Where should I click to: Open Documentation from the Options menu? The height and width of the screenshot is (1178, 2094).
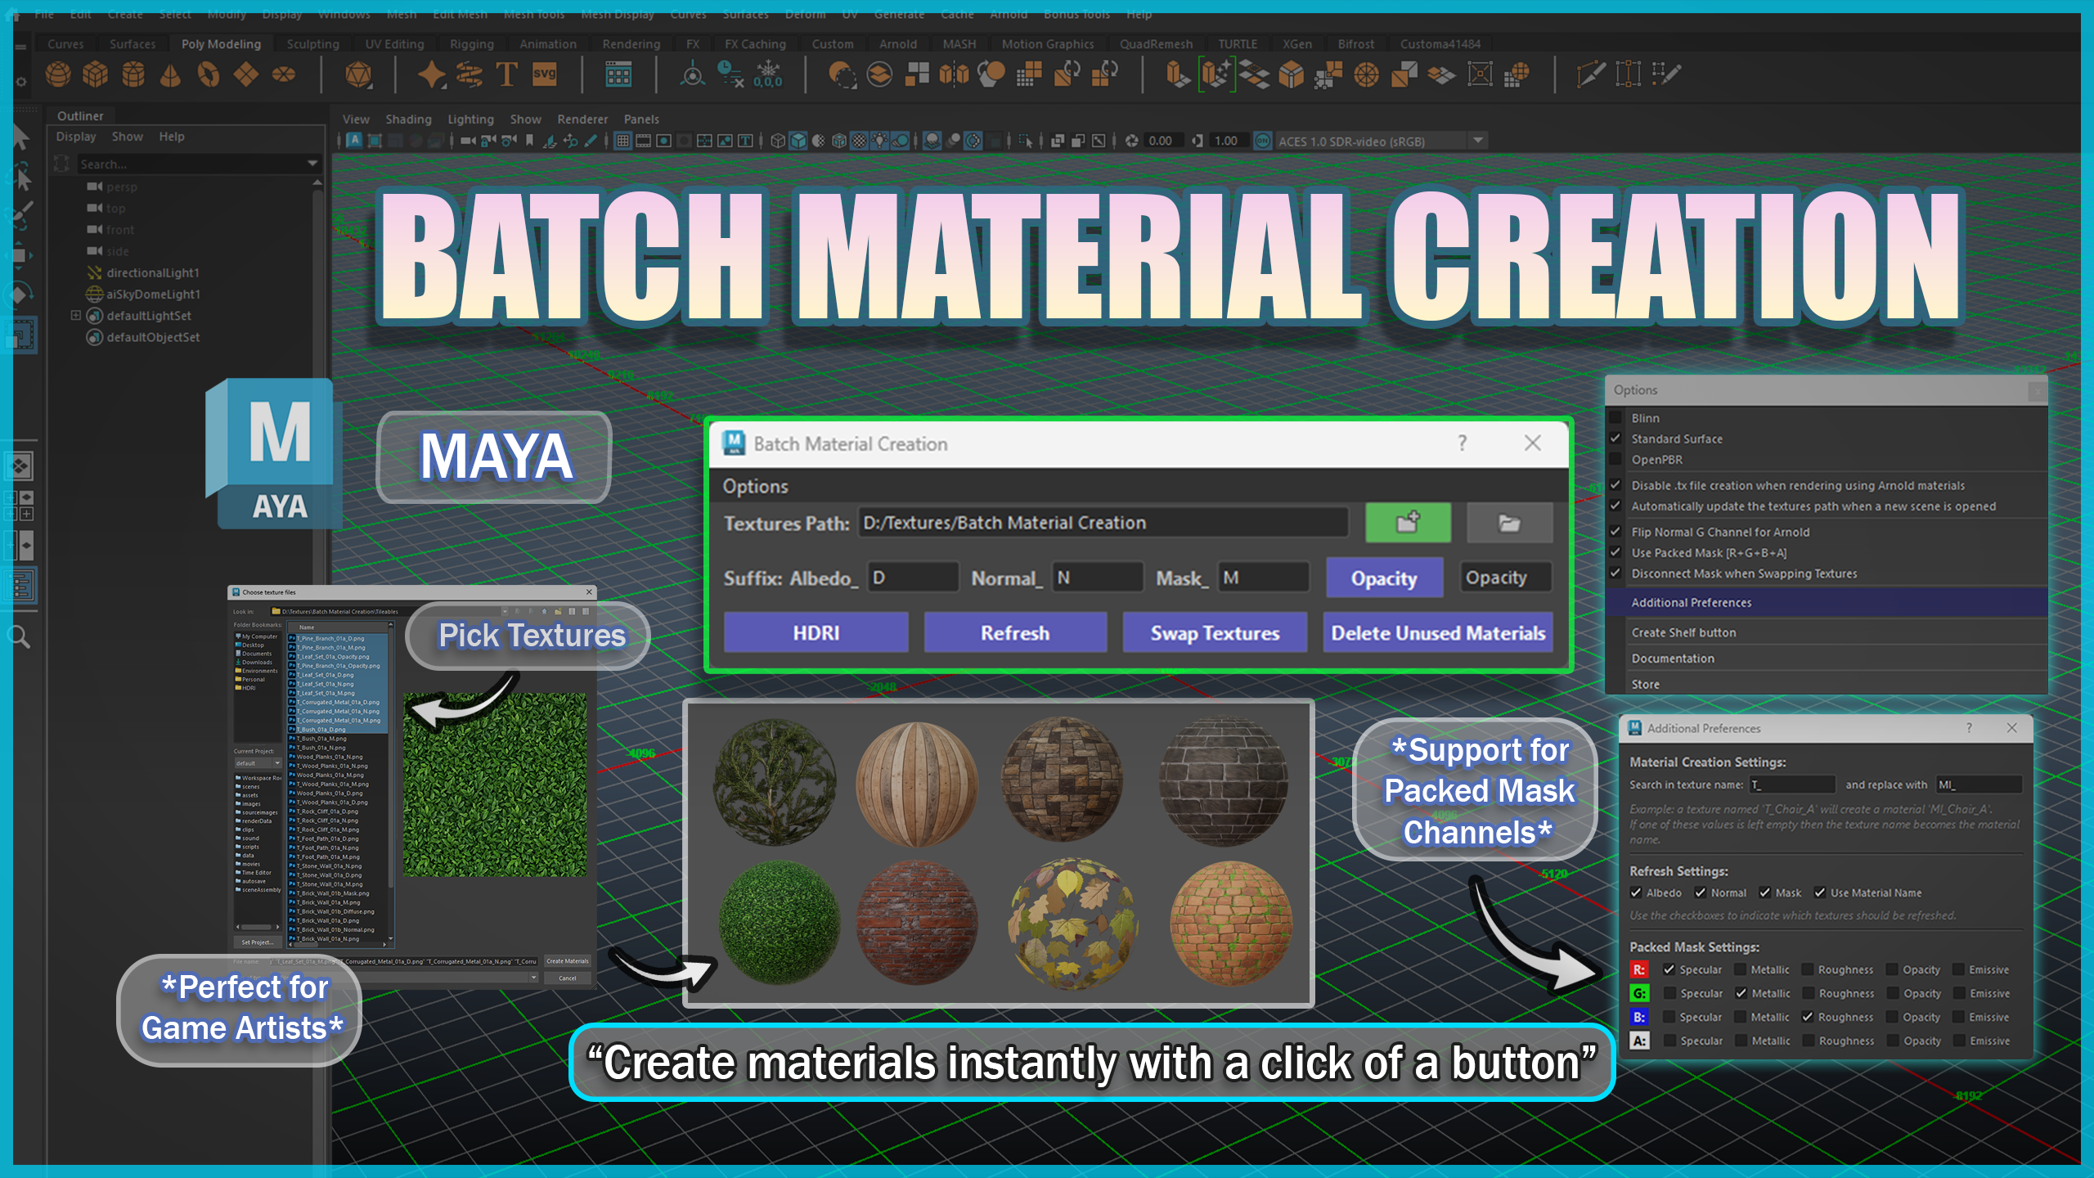coord(1827,659)
